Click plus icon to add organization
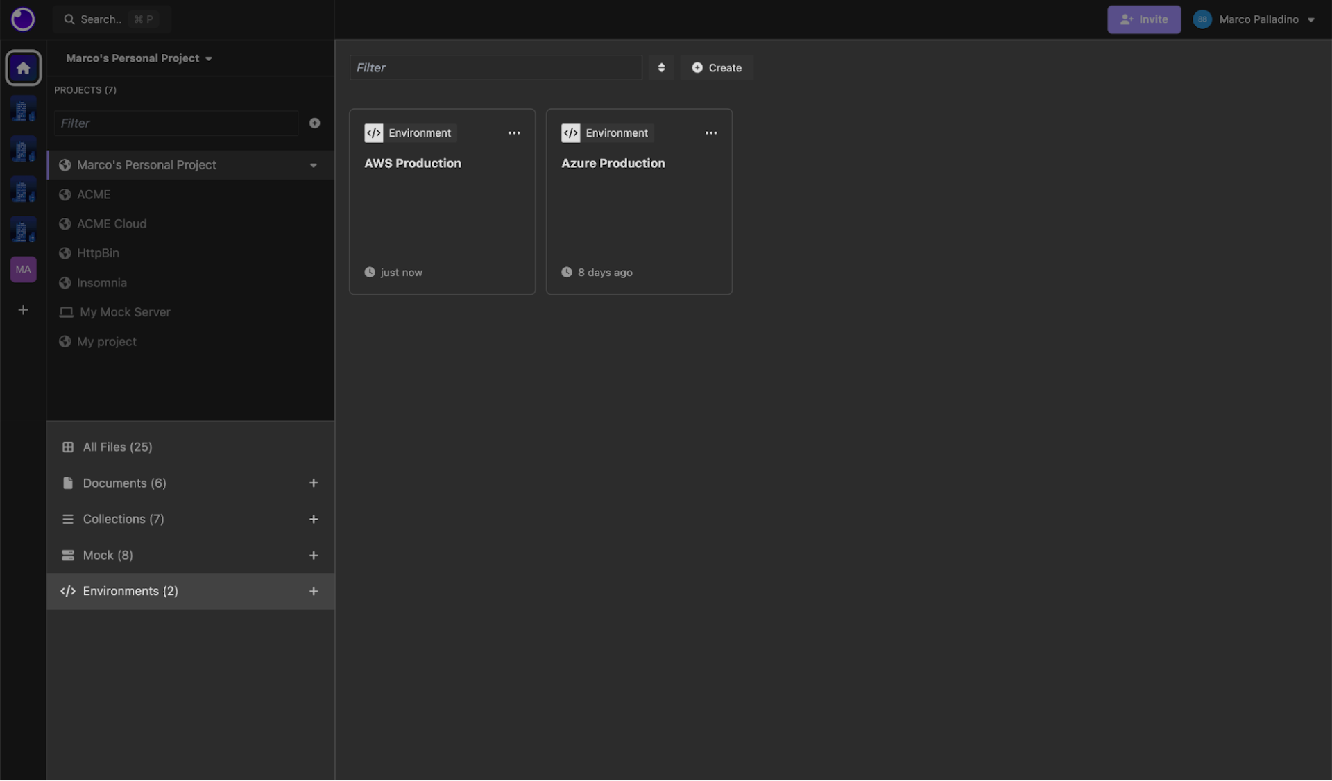The width and height of the screenshot is (1332, 781). (24, 310)
